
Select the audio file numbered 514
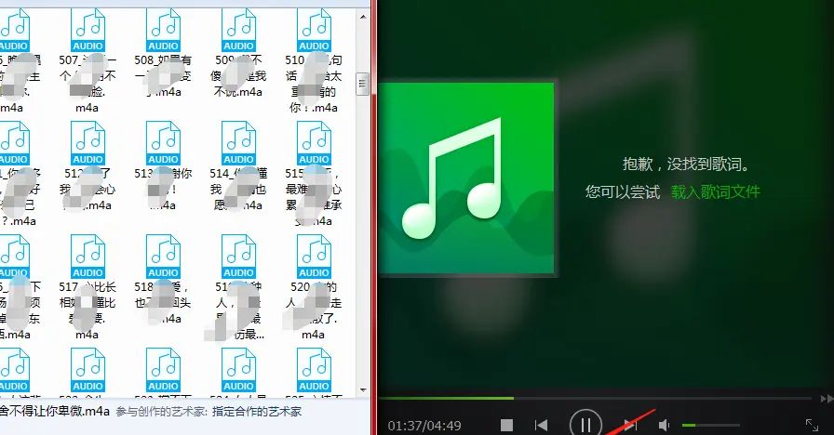[239, 166]
